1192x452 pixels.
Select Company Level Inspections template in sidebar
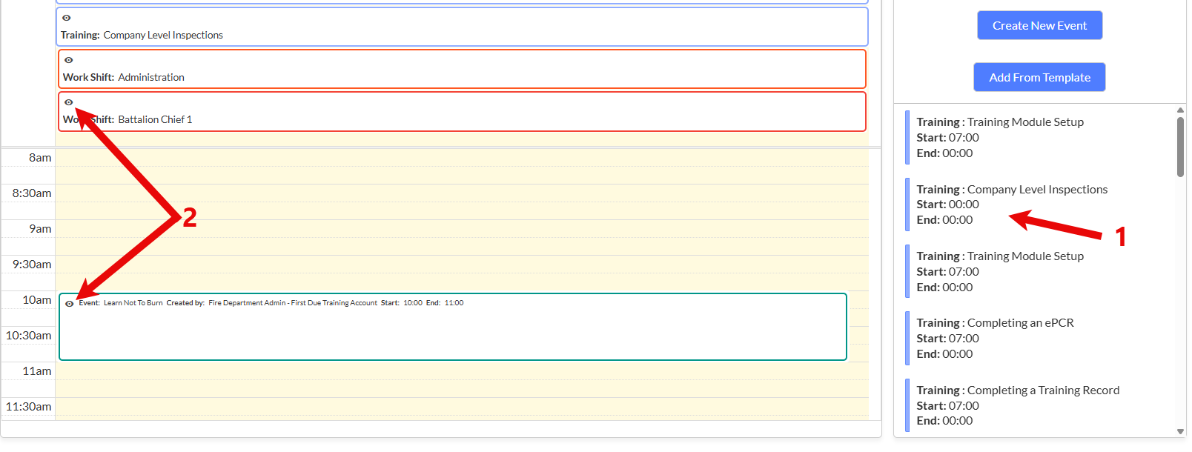[x=1011, y=205]
